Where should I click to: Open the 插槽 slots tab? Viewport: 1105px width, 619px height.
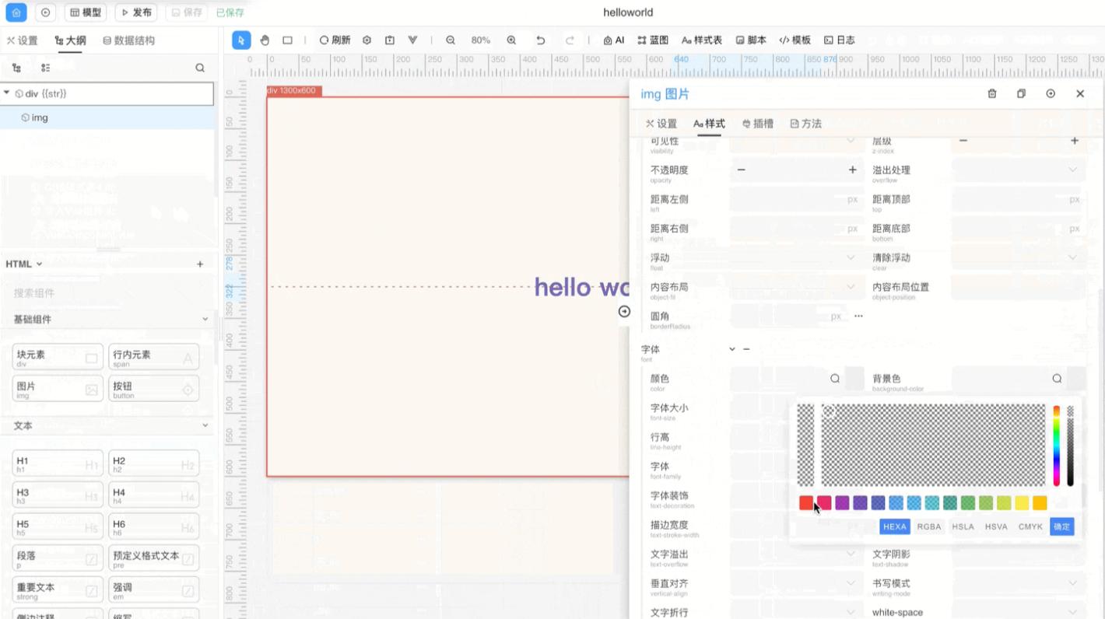coord(757,124)
